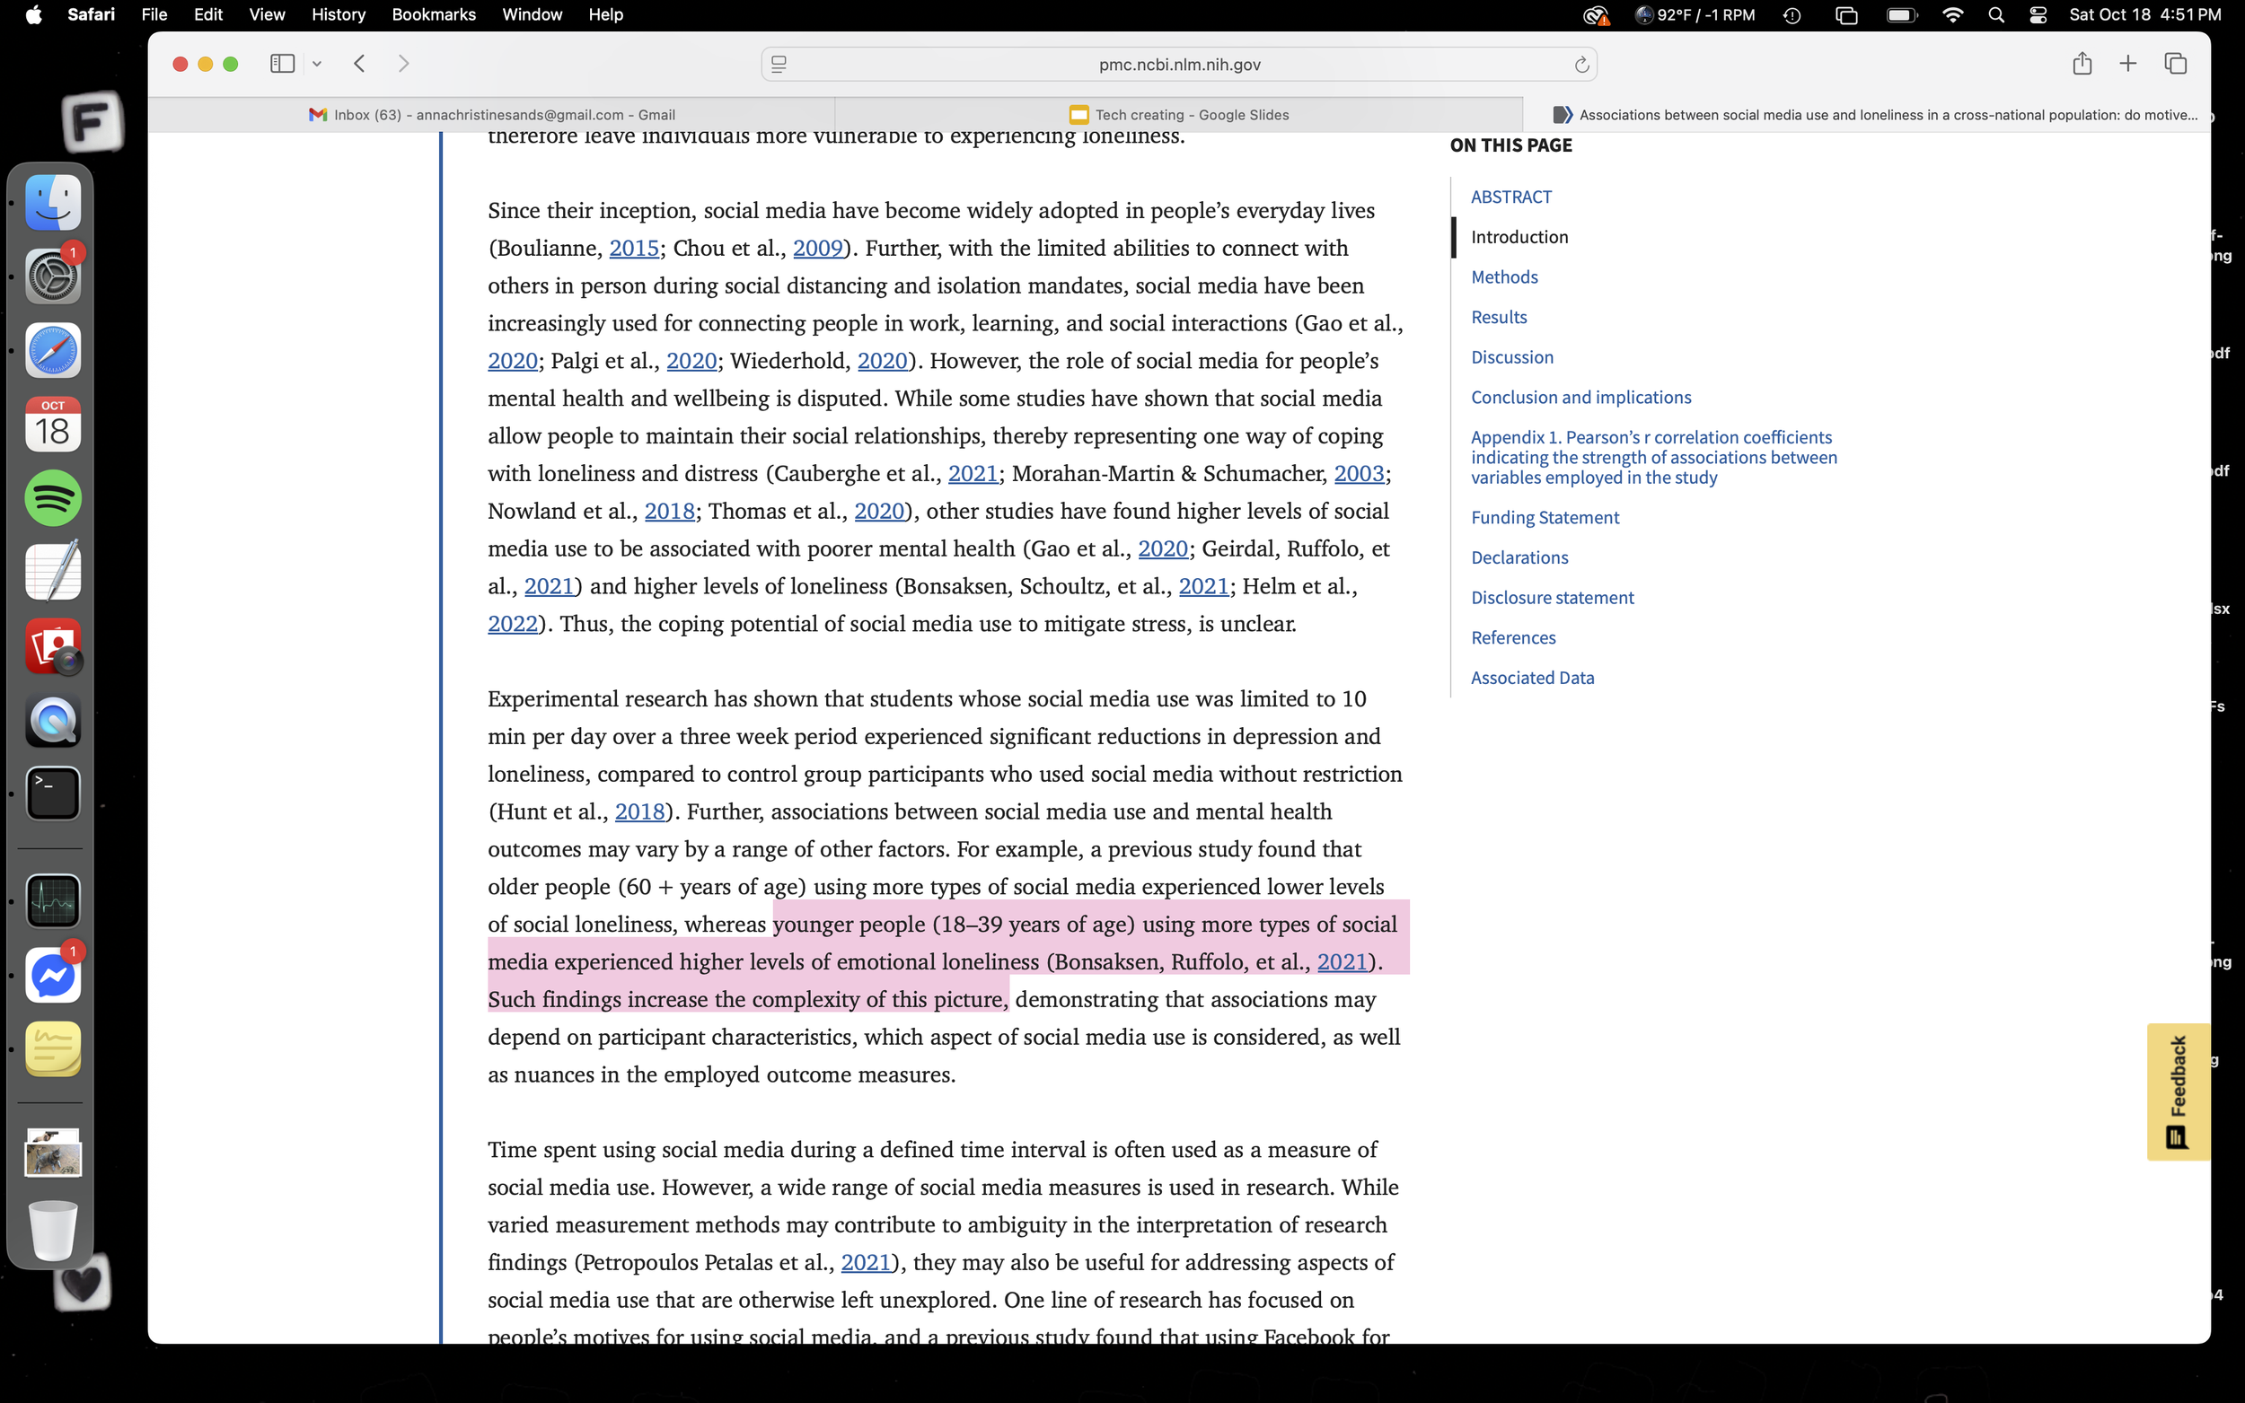The width and height of the screenshot is (2245, 1403).
Task: Open Spotify from the Dock
Action: pos(53,498)
